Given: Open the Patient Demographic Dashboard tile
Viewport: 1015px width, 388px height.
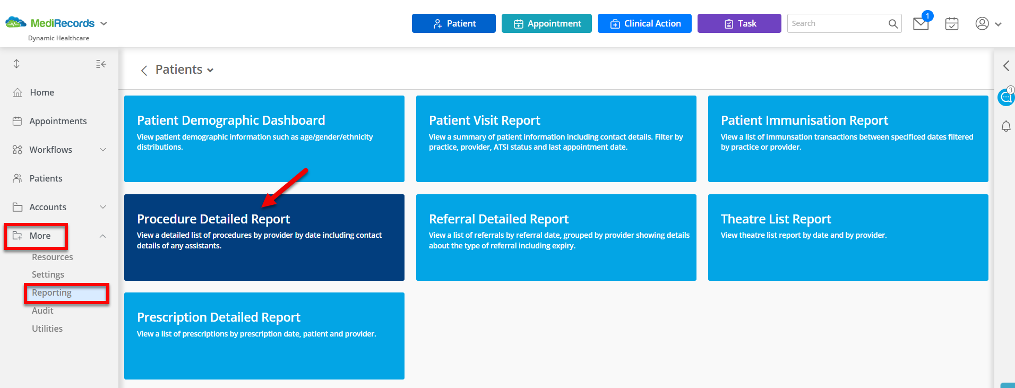Looking at the screenshot, I should (x=264, y=139).
